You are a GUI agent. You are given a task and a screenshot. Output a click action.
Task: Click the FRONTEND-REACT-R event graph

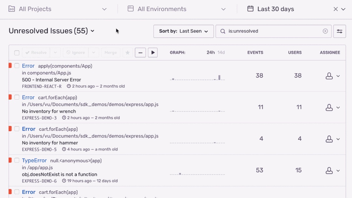click(x=197, y=78)
